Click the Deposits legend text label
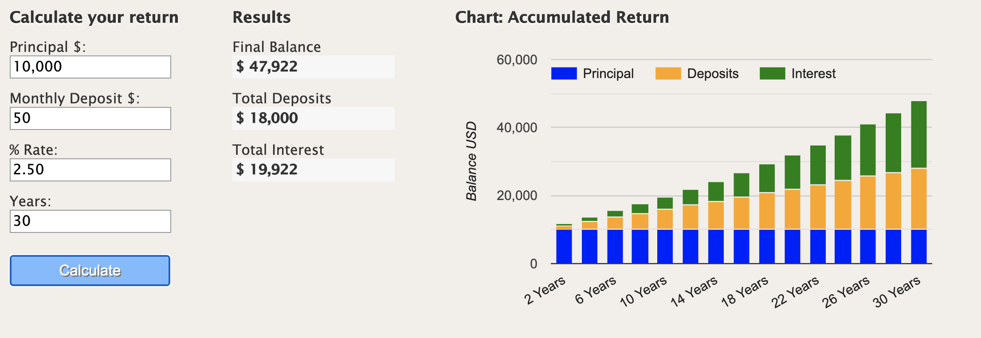The image size is (981, 338). point(713,74)
